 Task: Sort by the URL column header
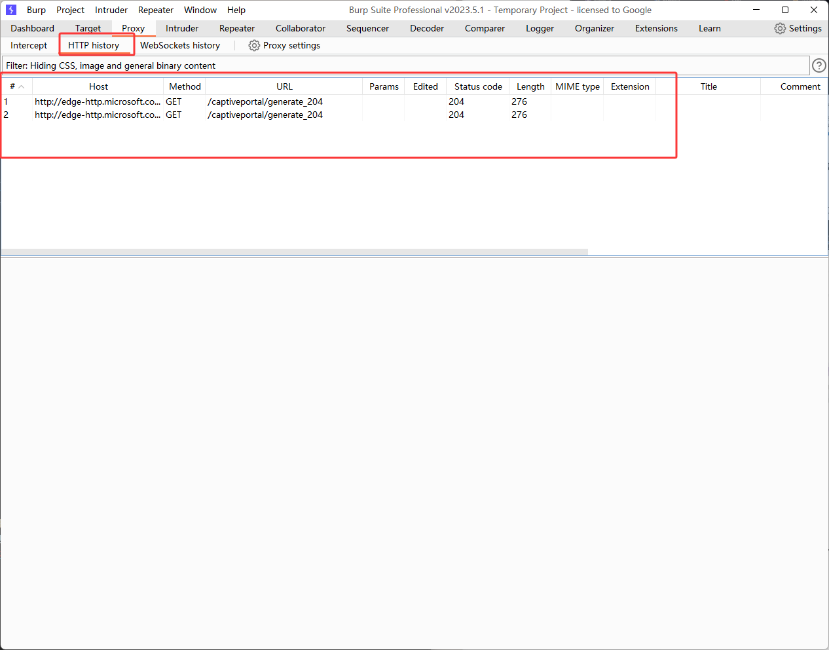click(x=284, y=86)
